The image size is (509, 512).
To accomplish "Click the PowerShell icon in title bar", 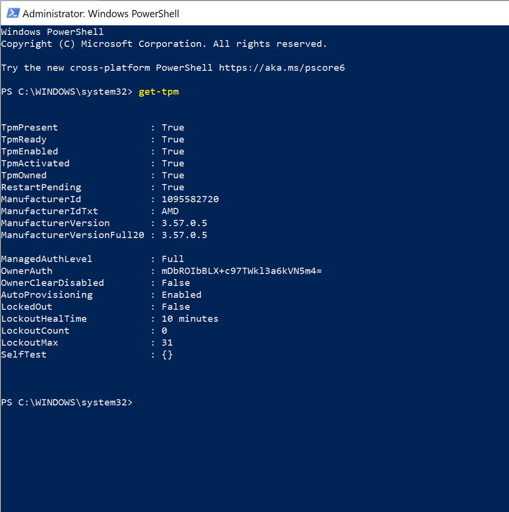I will click(x=13, y=13).
